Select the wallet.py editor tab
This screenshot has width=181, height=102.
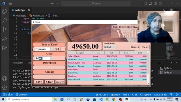(x=21, y=10)
